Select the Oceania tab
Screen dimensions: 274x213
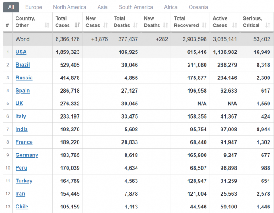tap(198, 7)
